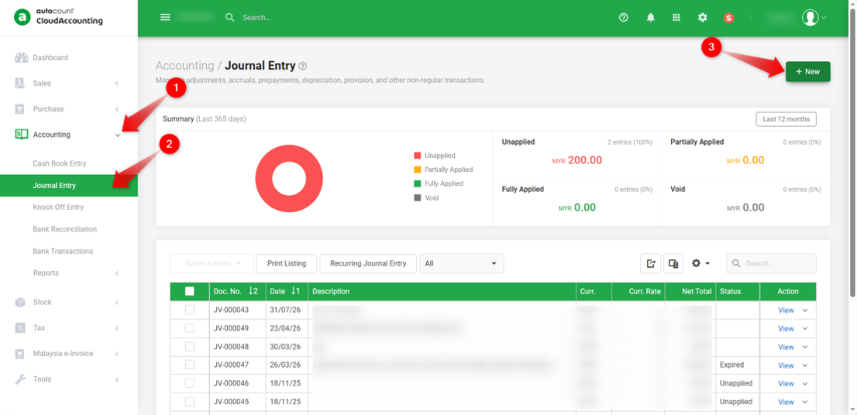Open the apps grid icon
857x415 pixels.
tap(676, 18)
